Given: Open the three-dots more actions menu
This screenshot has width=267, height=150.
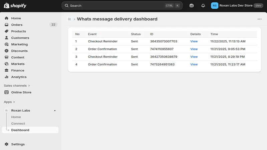Looking at the screenshot, I should tap(260, 19).
